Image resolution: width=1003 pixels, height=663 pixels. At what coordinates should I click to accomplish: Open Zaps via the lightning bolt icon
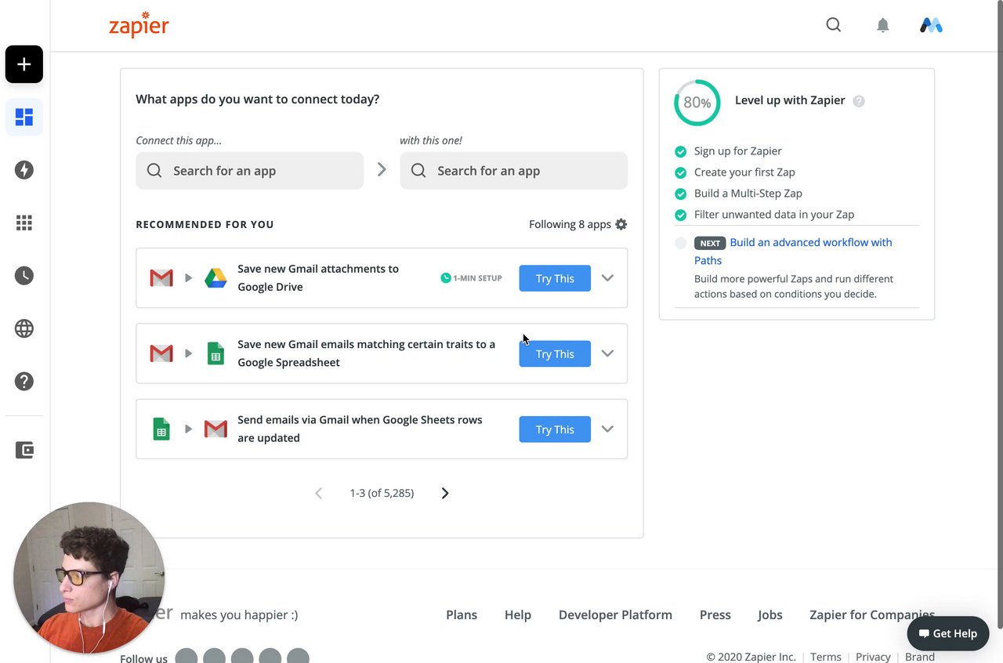(24, 170)
